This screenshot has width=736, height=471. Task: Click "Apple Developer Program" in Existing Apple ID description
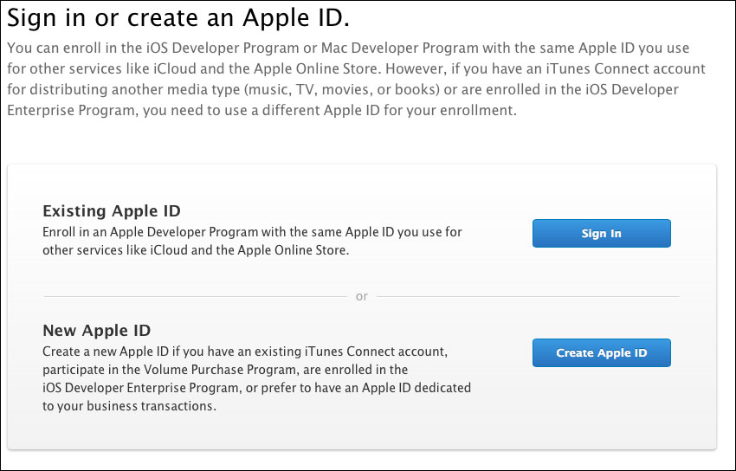[x=184, y=232]
